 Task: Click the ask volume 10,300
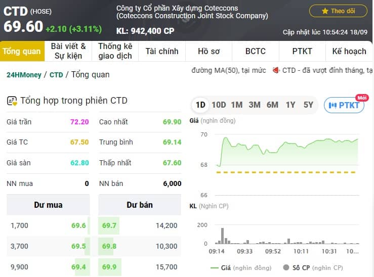[x=167, y=246]
